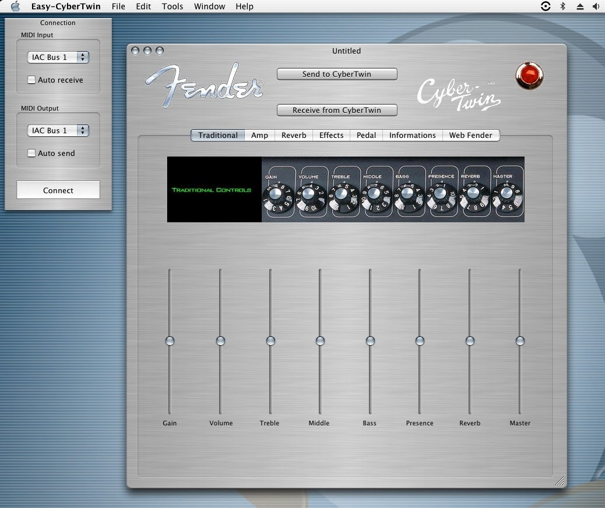
Task: Click the Gain slider handle
Action: click(x=170, y=341)
